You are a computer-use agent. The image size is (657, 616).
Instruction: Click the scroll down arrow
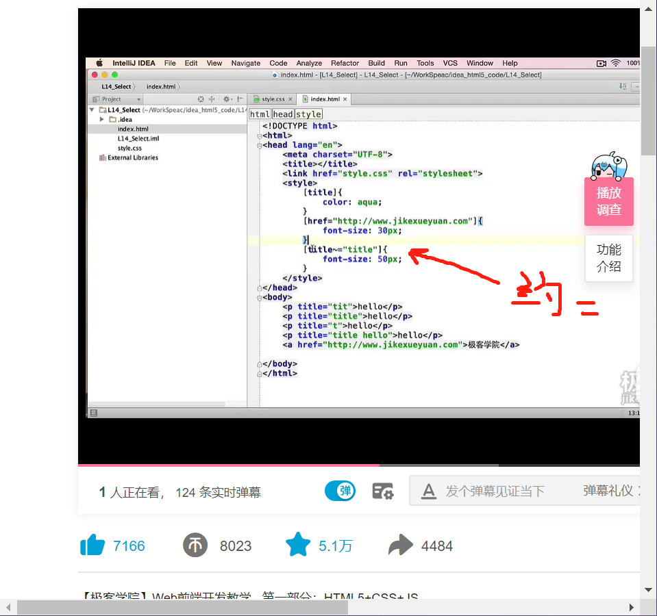[x=648, y=590]
